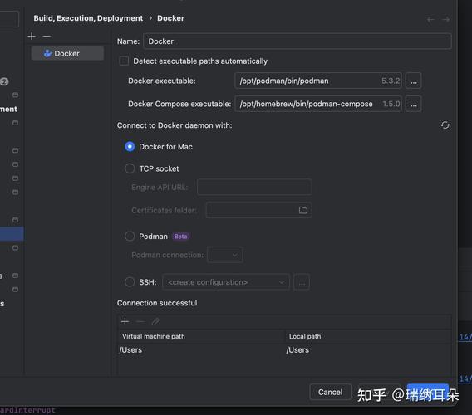Click the Podman Beta badge

click(x=180, y=237)
